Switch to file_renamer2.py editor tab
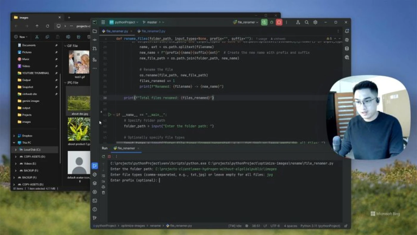This screenshot has width=417, height=235. coord(153,31)
